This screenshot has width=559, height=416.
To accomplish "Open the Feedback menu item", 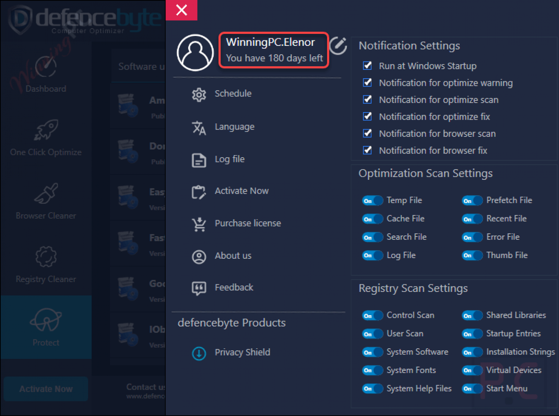I will tap(234, 288).
